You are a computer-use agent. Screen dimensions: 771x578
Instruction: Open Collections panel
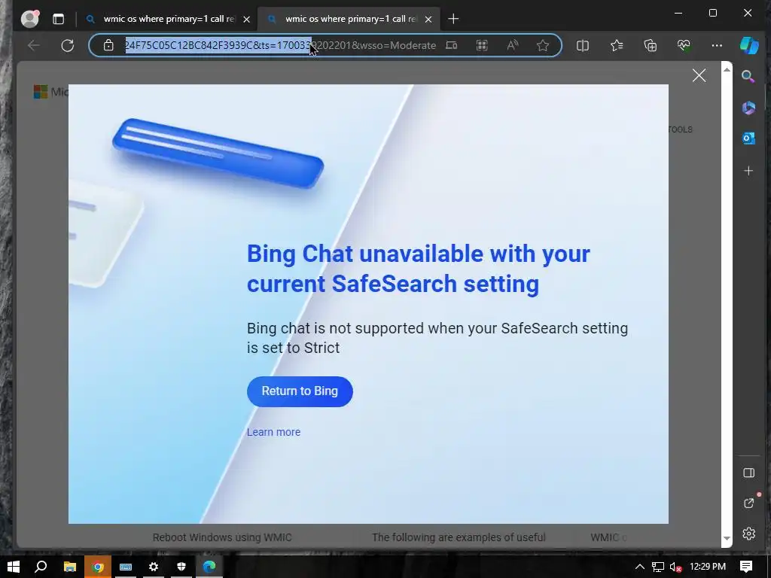coord(651,46)
